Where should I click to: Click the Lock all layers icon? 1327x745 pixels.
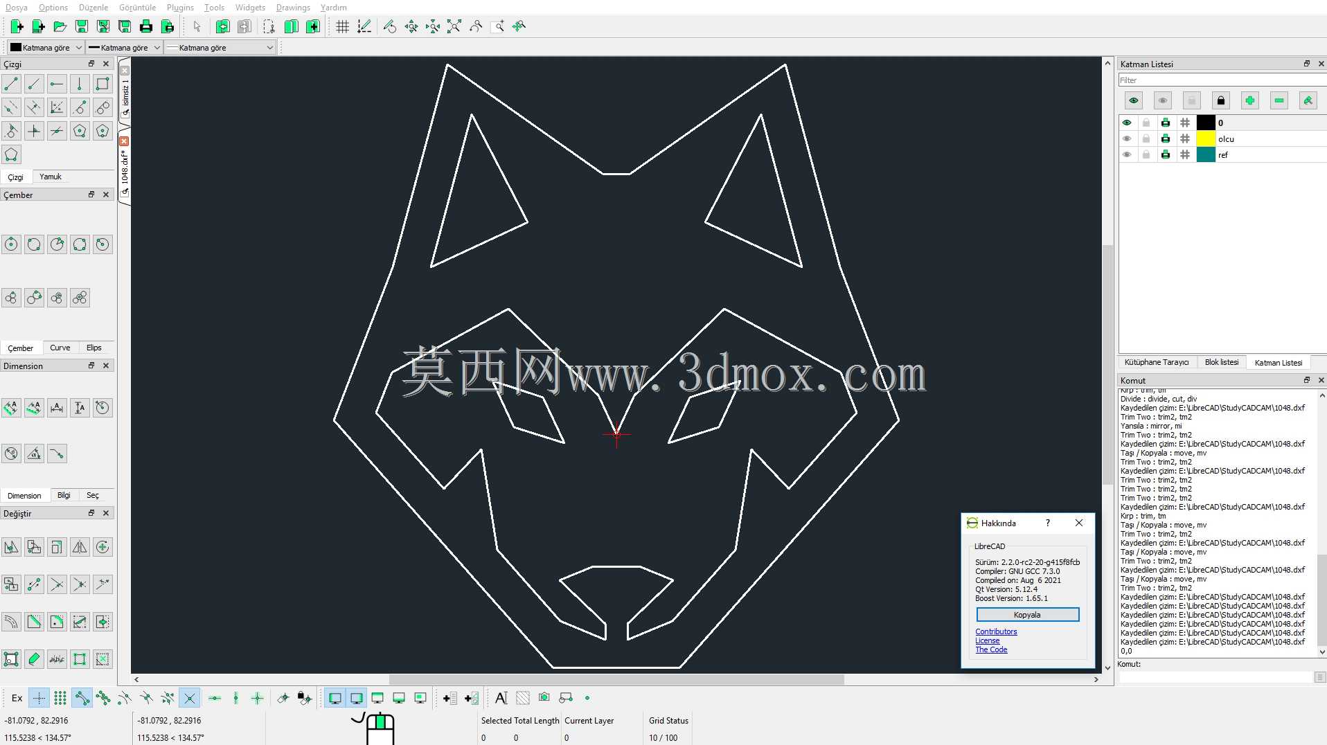(x=1221, y=101)
